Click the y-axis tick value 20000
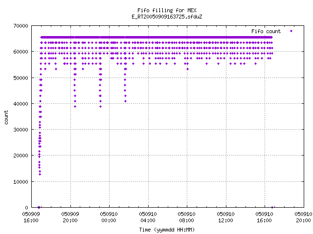The height and width of the screenshot is (234, 313). (21, 156)
